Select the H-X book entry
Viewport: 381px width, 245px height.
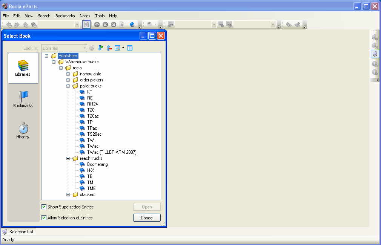tap(91, 170)
